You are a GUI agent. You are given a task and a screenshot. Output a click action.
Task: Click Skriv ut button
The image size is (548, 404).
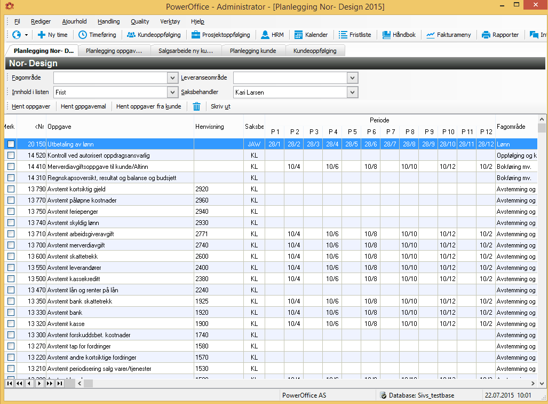(x=220, y=106)
